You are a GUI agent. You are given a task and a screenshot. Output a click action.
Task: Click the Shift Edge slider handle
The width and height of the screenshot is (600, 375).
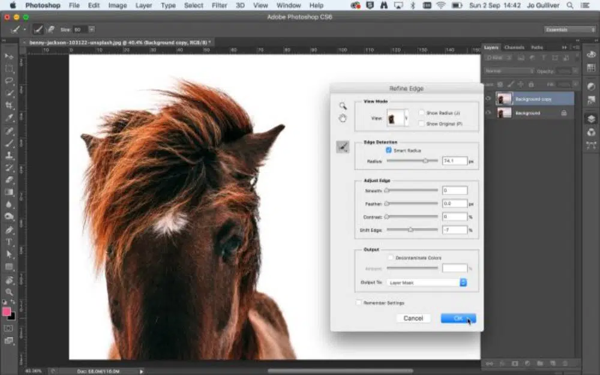click(x=410, y=230)
